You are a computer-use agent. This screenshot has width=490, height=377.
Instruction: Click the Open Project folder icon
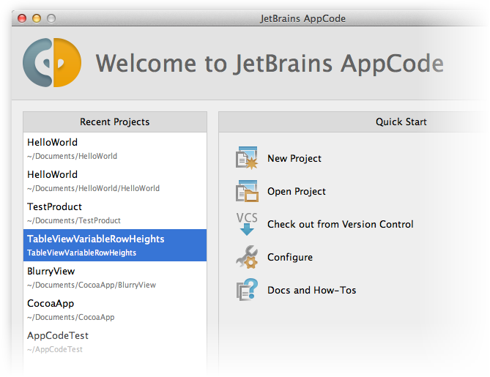pos(247,191)
